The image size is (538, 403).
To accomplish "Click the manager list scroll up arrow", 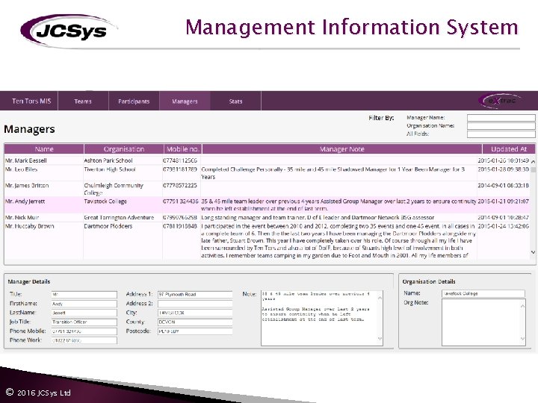I will 533,161.
